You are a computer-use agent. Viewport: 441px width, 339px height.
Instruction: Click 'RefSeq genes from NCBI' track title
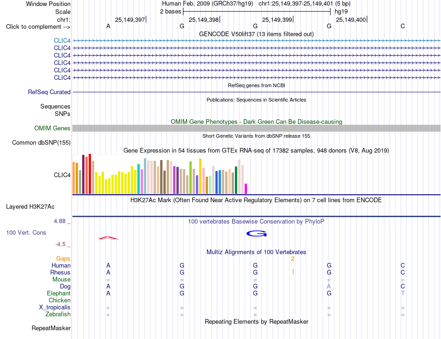[256, 85]
